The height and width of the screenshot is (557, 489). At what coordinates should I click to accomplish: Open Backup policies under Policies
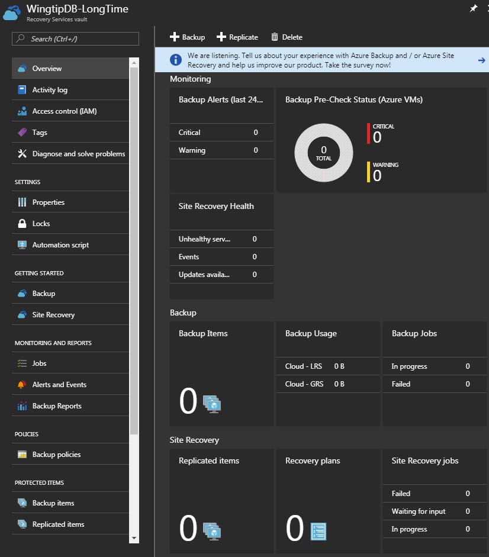coord(70,455)
